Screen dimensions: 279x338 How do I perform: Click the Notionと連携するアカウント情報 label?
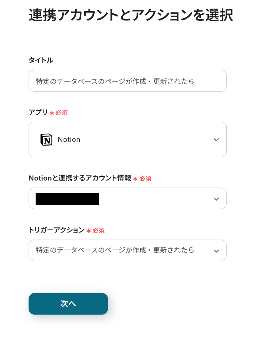[80, 178]
